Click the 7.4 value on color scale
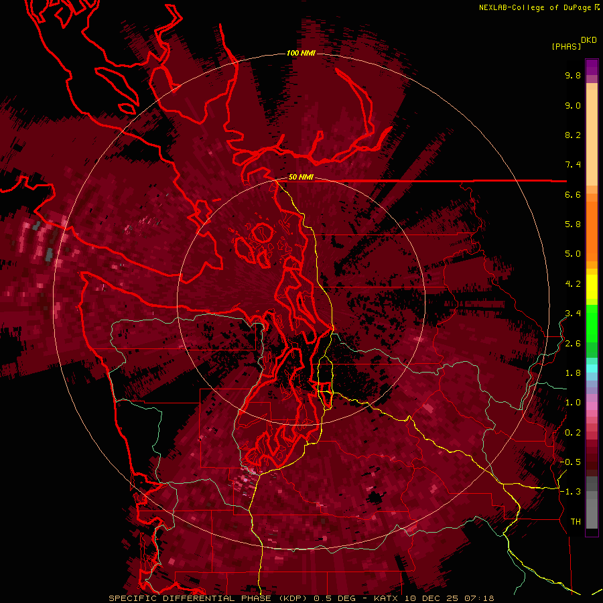This screenshot has height=603, width=603. click(x=573, y=165)
